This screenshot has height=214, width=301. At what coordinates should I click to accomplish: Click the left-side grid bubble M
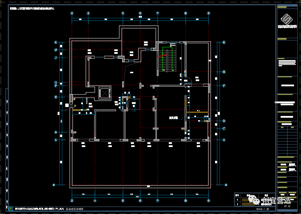point(54,185)
